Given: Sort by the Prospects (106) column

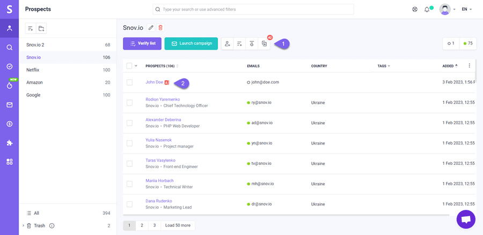Looking at the screenshot, I should point(162,66).
